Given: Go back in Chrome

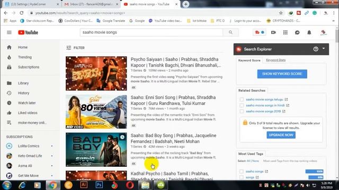Looking at the screenshot, I should (6, 13).
